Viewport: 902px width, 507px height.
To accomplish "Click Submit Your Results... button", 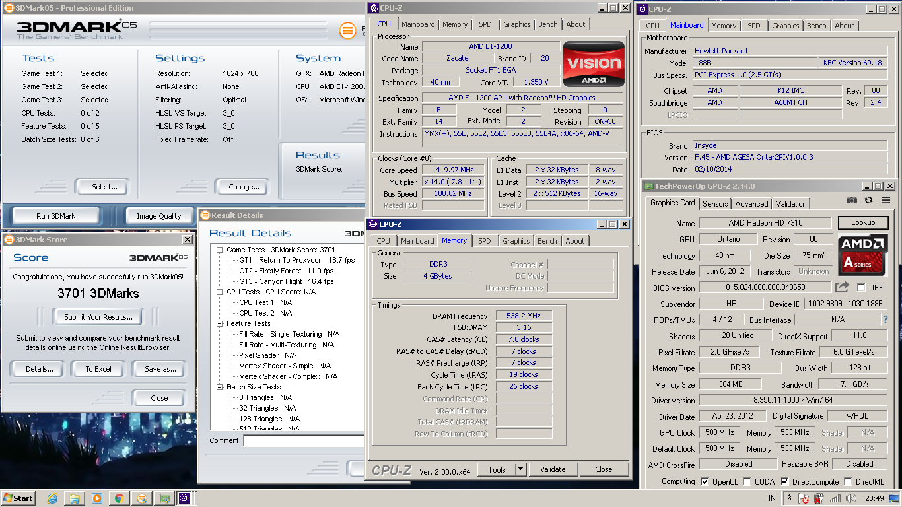I will (x=98, y=317).
